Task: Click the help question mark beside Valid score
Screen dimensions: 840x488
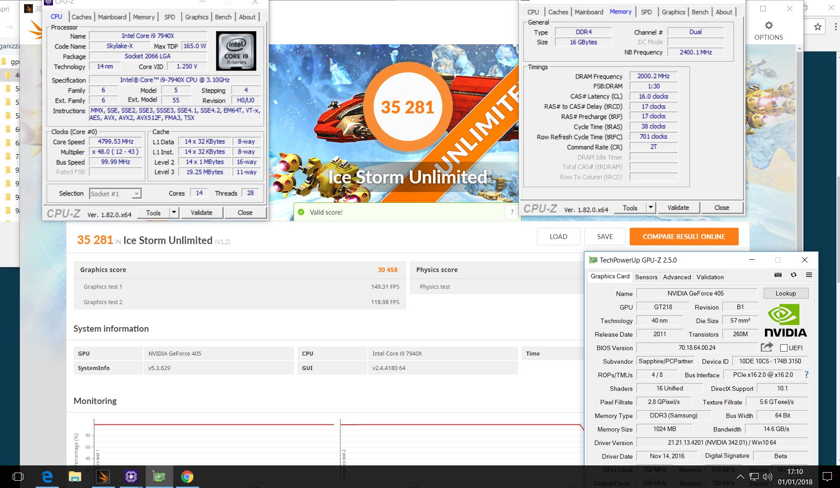Action: pos(512,212)
